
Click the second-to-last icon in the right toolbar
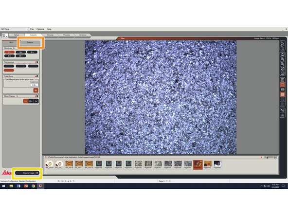pyautogui.click(x=283, y=110)
